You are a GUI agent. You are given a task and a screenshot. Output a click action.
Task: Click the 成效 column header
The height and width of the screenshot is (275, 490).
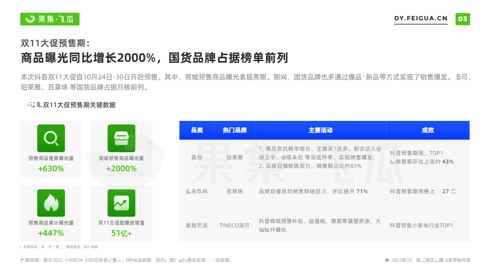click(428, 130)
